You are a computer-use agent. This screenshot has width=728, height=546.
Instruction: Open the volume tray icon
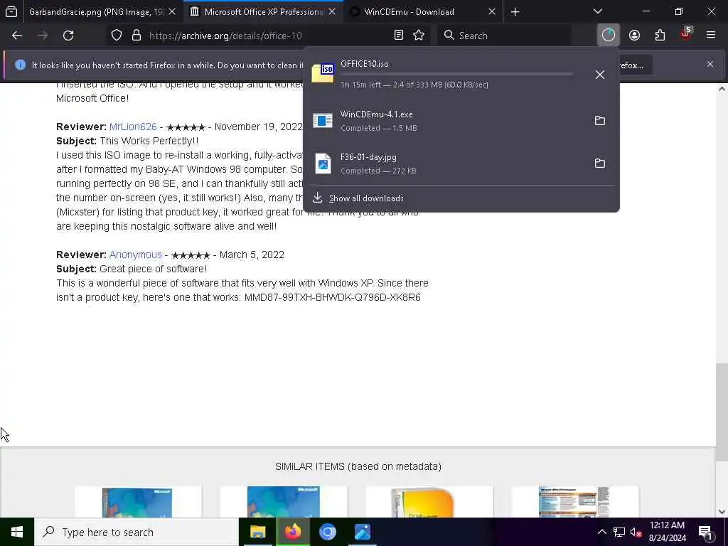pos(636,532)
